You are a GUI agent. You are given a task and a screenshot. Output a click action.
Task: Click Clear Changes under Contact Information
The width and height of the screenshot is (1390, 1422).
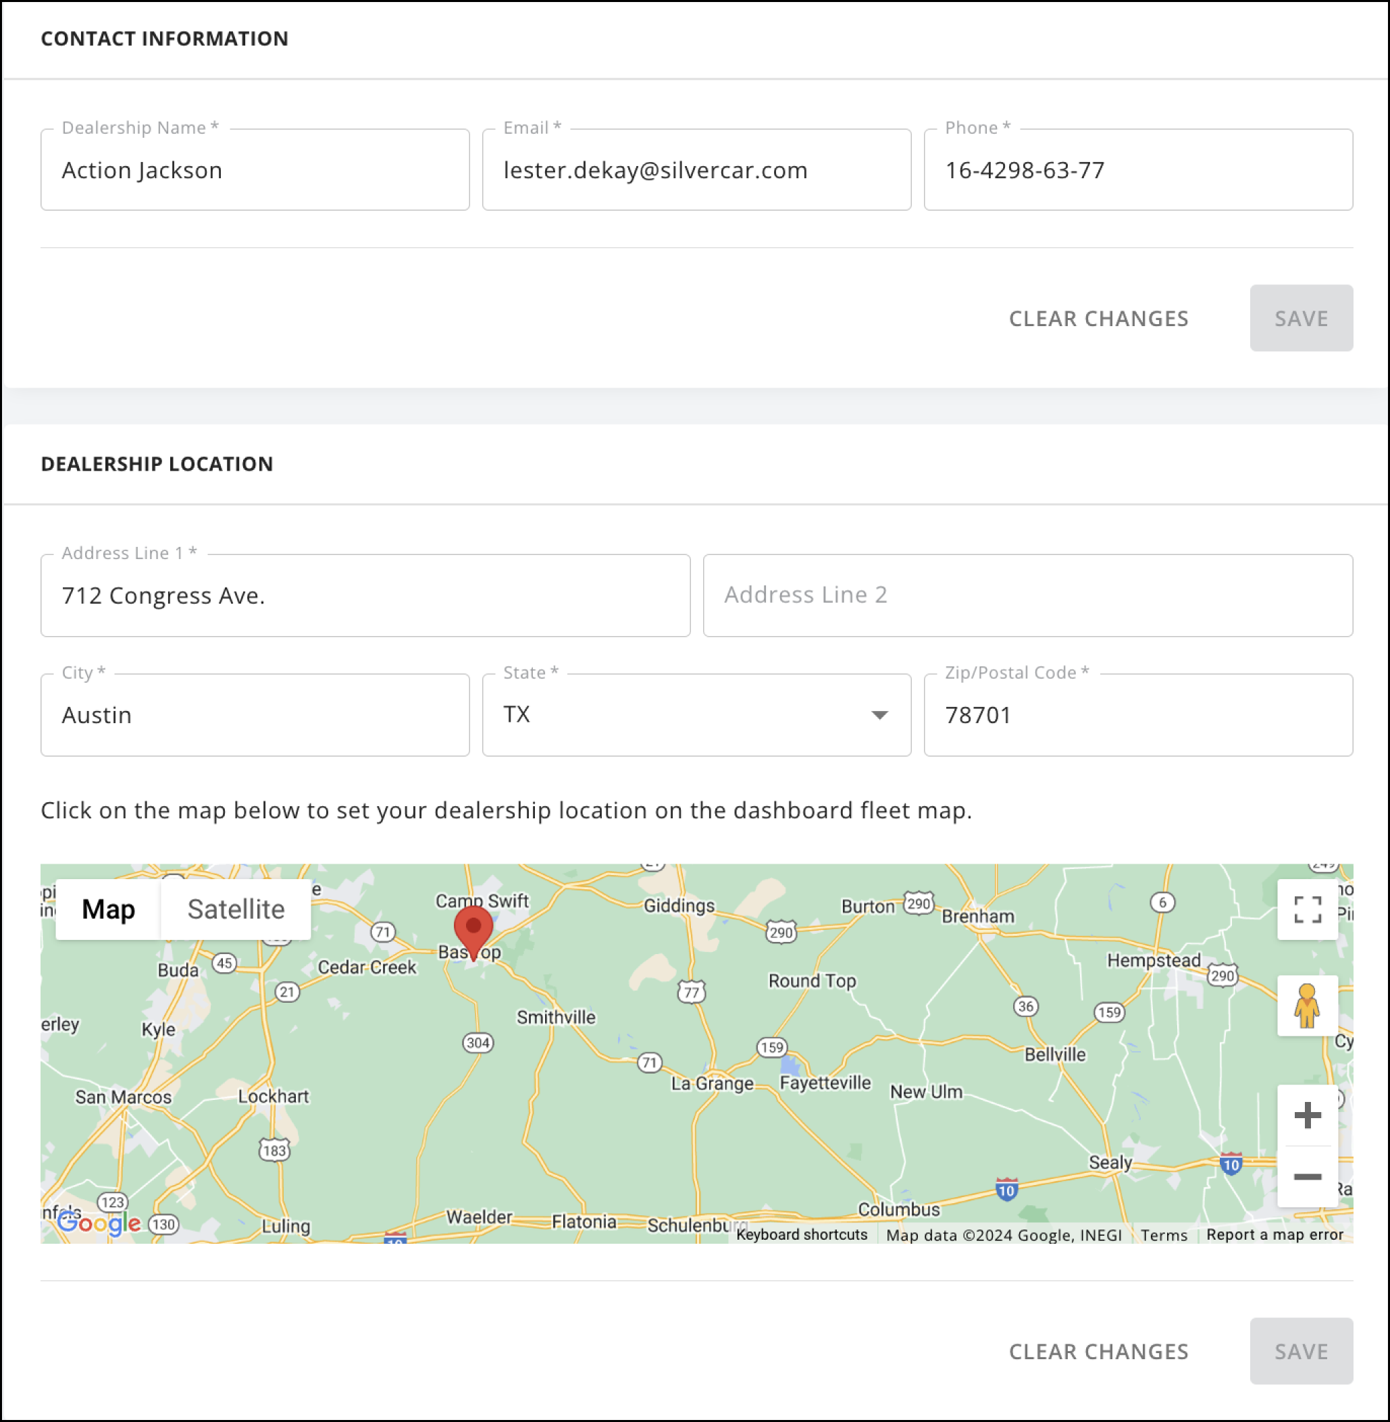[x=1098, y=318]
